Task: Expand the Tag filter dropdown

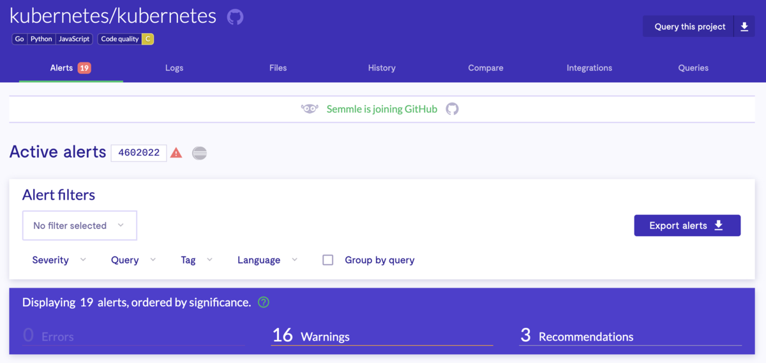Action: (x=197, y=260)
